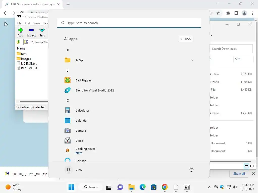Toggle Chrome side panel icon
Screen dimensions: 258x193
pyautogui.click(x=236, y=13)
